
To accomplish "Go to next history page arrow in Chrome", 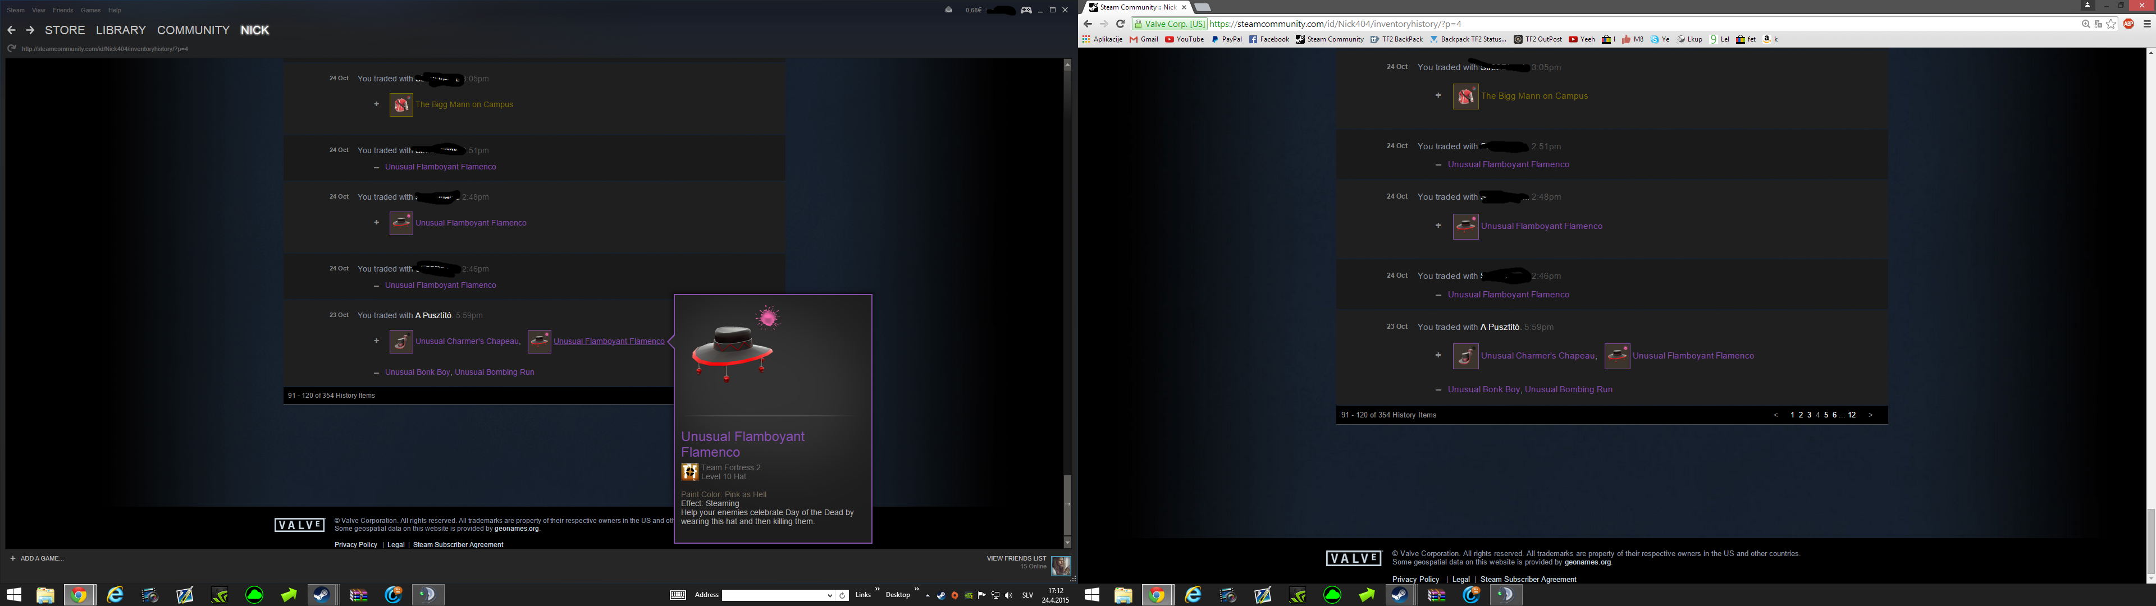I will click(1871, 415).
